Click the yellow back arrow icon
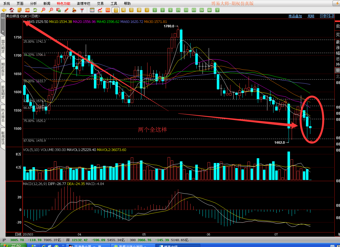This screenshot has width=340, height=247. point(4,10)
